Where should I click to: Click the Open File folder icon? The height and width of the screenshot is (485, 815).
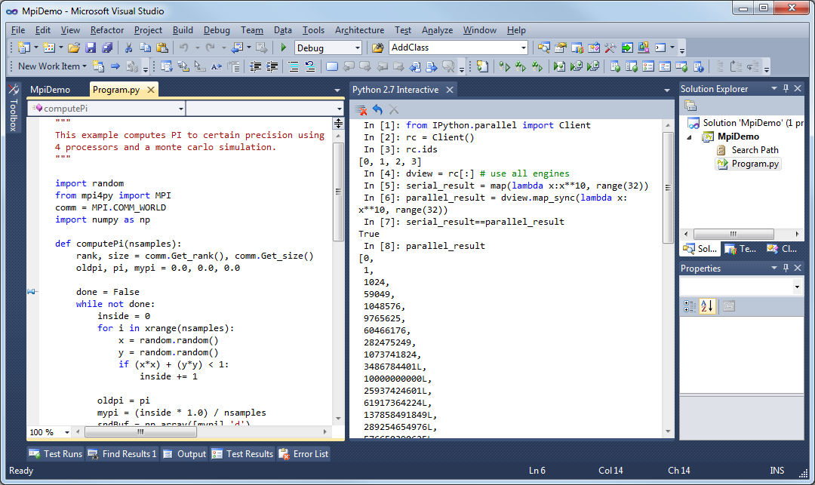pyautogui.click(x=72, y=47)
